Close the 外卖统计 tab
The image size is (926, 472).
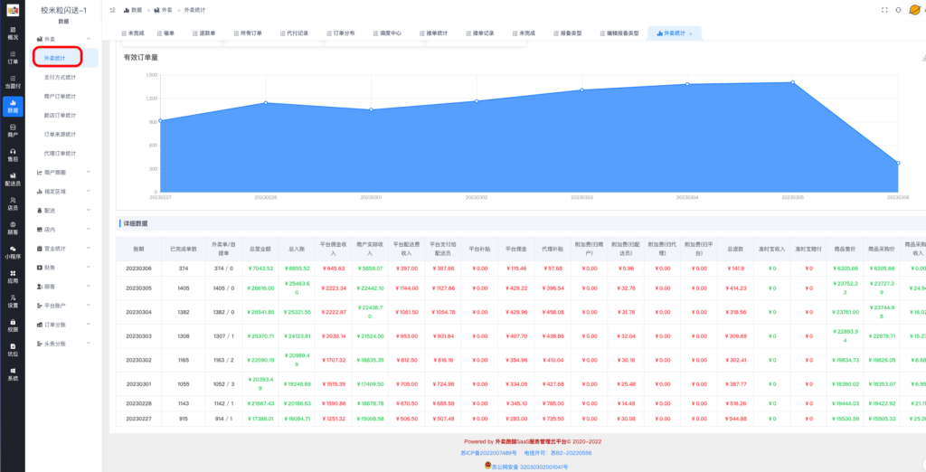(x=691, y=33)
